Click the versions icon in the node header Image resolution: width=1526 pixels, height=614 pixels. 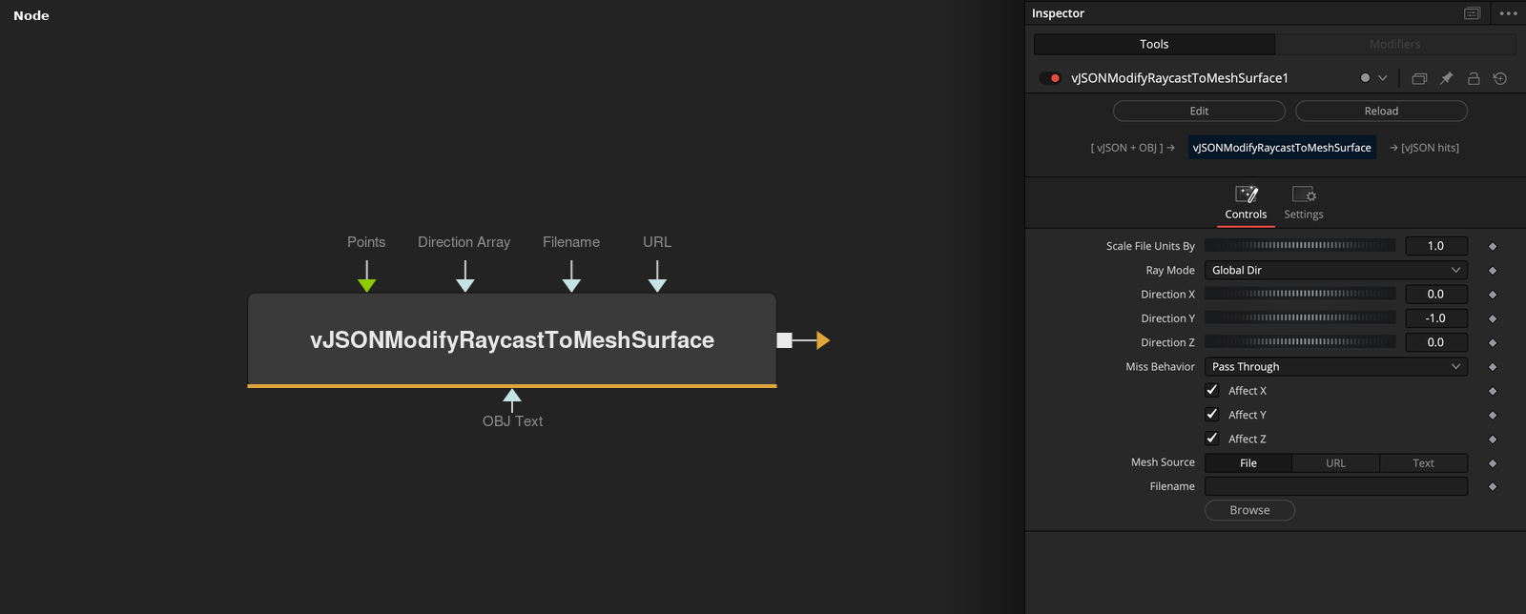[1419, 78]
